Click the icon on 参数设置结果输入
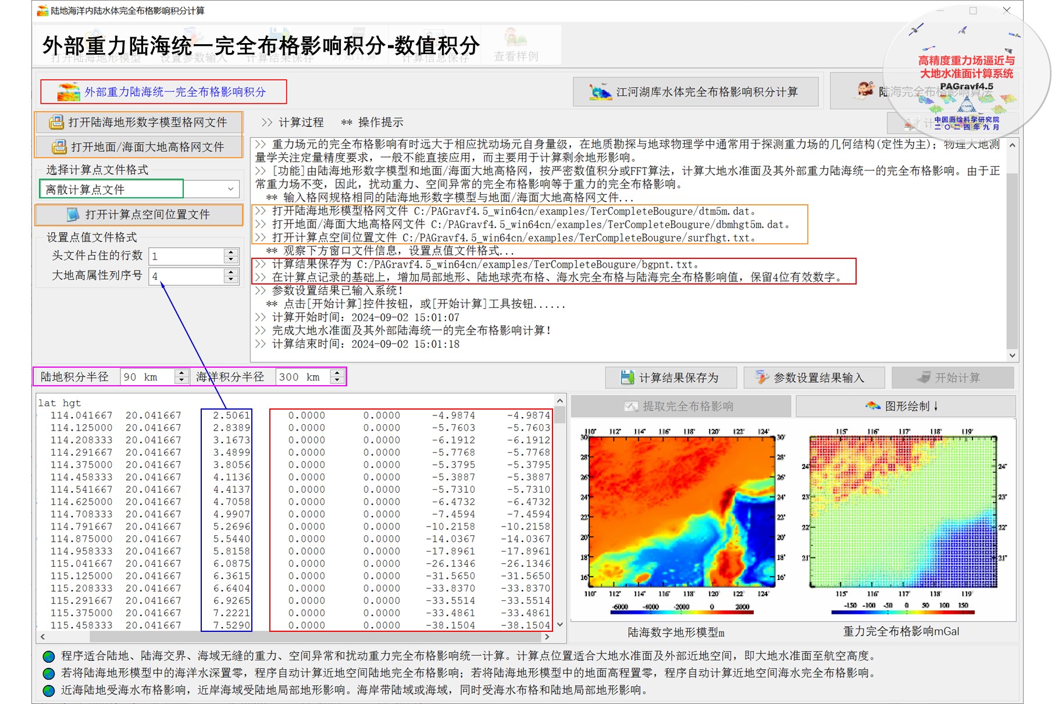 (x=762, y=378)
